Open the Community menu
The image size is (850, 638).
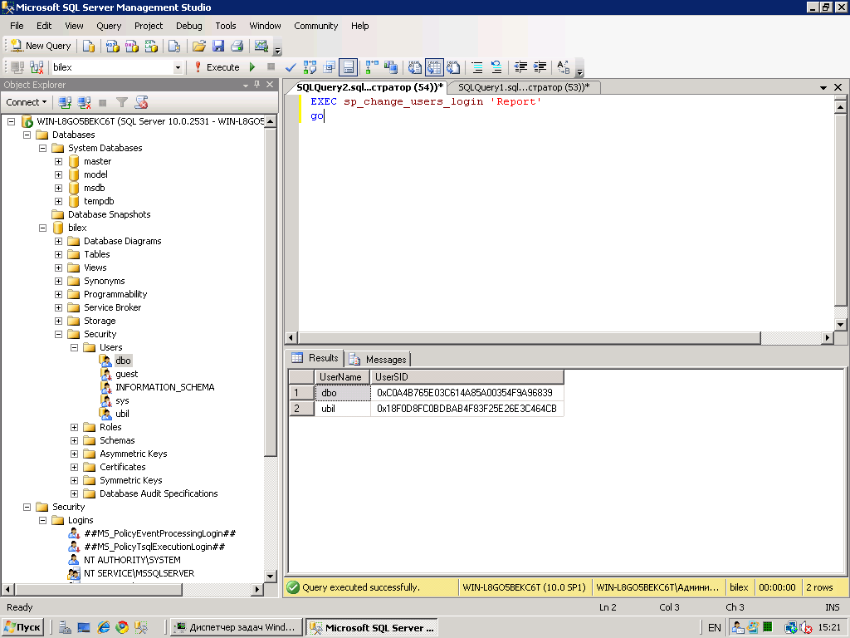coord(316,26)
